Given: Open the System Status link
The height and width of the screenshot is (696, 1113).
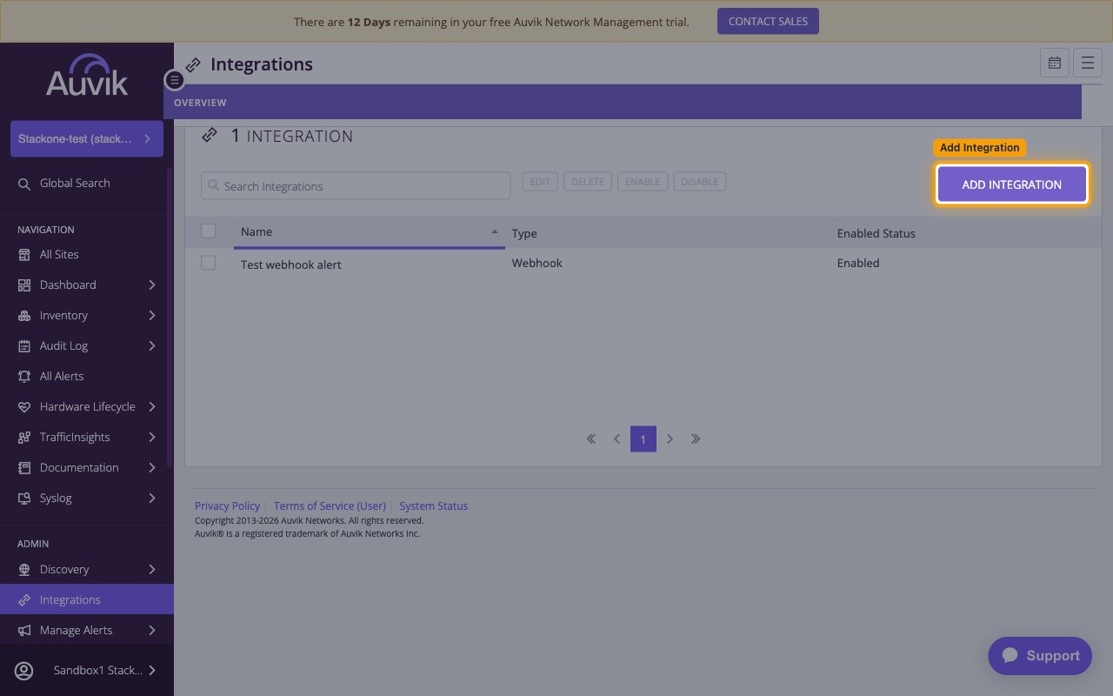Looking at the screenshot, I should tap(434, 506).
